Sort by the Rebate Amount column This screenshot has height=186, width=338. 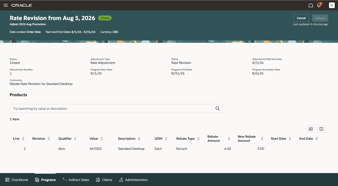click(229, 139)
